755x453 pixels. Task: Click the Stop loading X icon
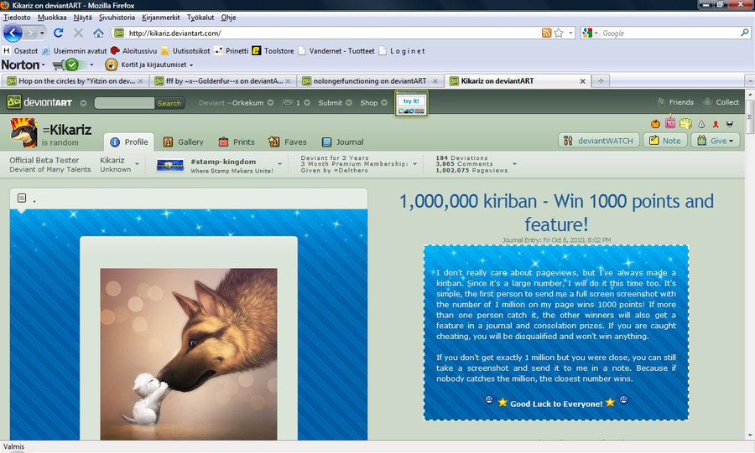tap(78, 33)
